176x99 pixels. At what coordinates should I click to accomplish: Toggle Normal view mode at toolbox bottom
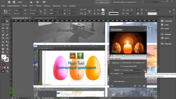[3, 71]
